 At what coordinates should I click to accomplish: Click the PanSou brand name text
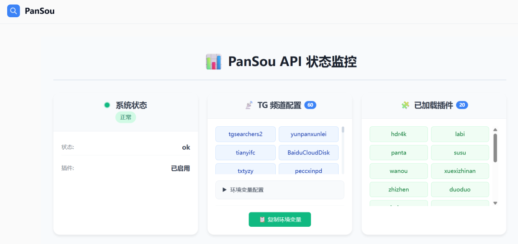(40, 11)
